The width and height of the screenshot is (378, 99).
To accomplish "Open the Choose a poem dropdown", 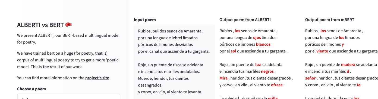I will coord(68,97).
